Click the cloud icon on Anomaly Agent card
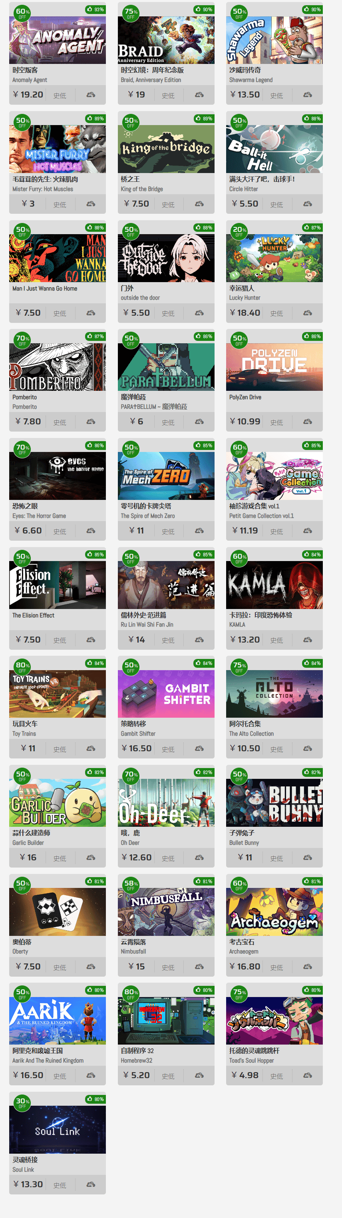342x1218 pixels. (x=91, y=95)
